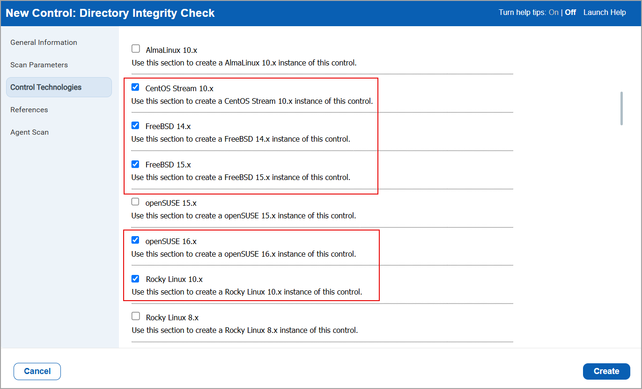642x389 pixels.
Task: Check the AlmaLinux 10.x checkbox
Action: coord(135,49)
